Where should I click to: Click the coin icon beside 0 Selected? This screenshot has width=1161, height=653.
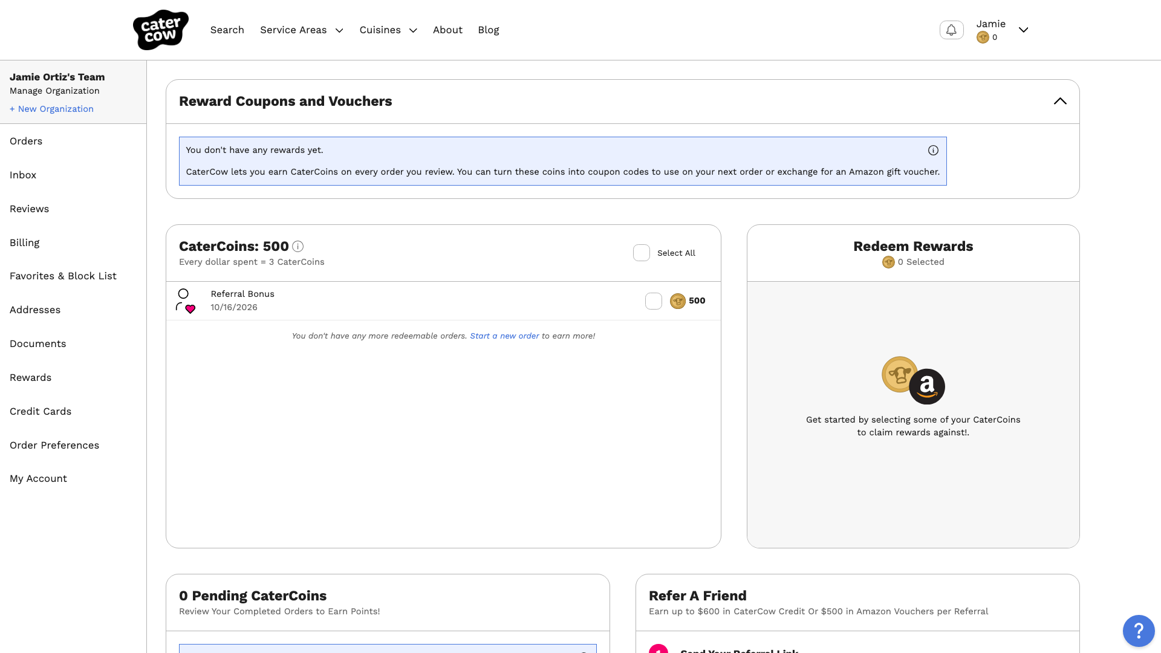coord(888,262)
